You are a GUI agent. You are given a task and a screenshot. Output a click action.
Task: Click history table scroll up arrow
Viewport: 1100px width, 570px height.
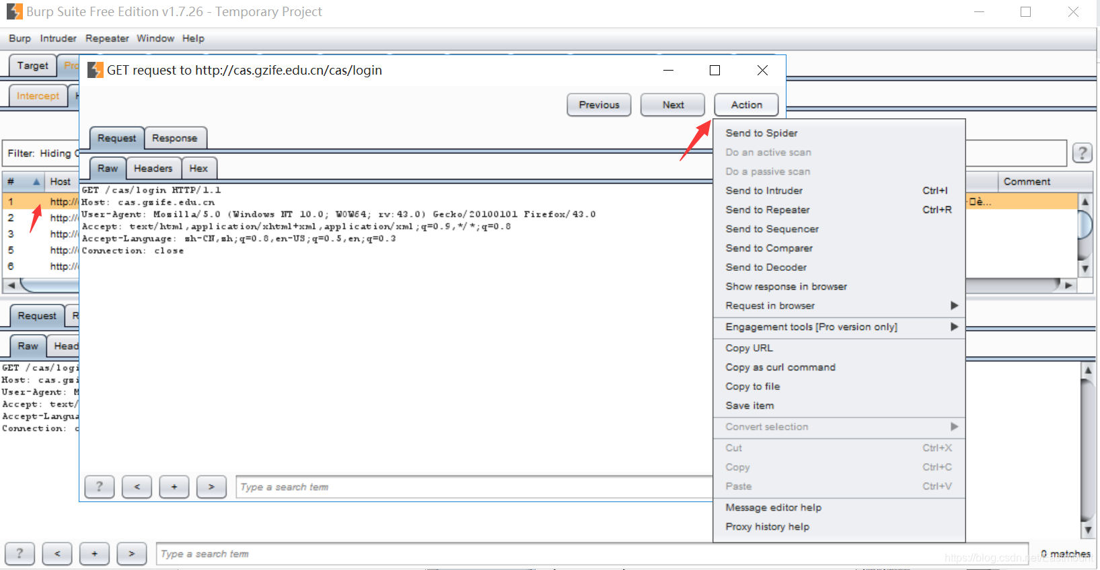1085,201
